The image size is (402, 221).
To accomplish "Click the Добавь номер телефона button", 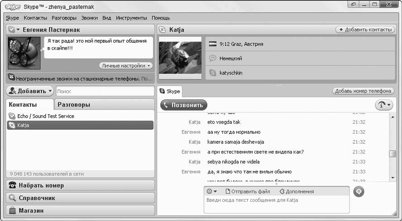I will click(x=362, y=91).
